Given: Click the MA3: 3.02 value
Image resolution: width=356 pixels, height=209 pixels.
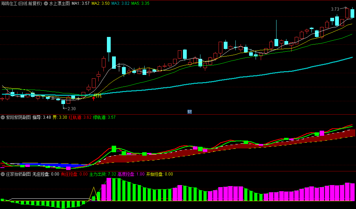Looking at the screenshot, I should tap(120, 4).
